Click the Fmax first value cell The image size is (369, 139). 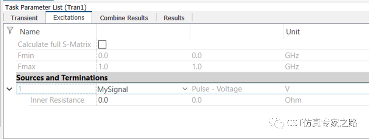[143, 67]
